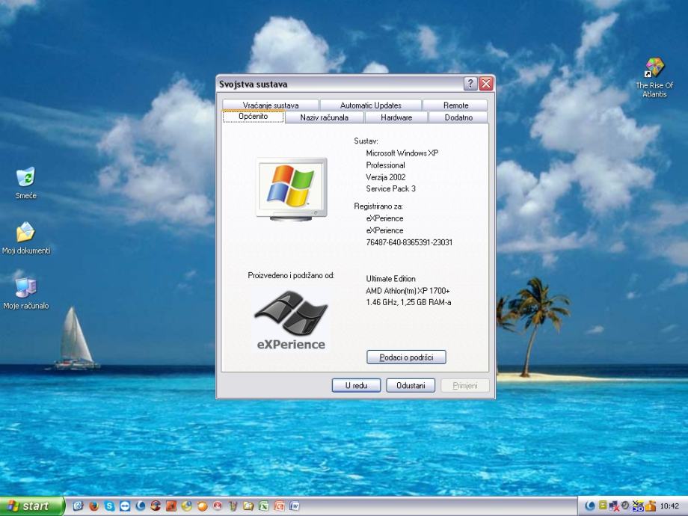The image size is (688, 516).
Task: Click the blue crescent quick launch icon
Action: coord(140,506)
